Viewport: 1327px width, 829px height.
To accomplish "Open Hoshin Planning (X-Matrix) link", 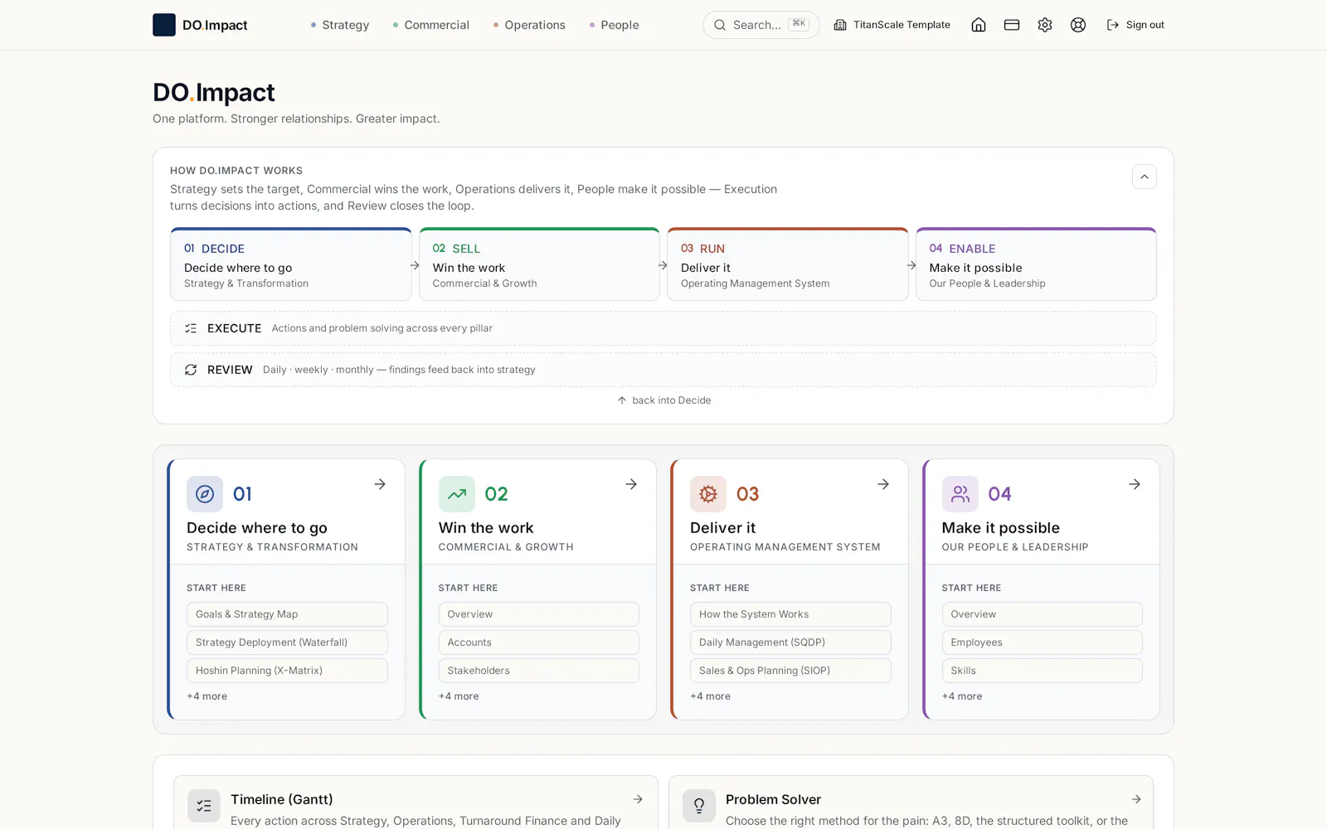I will coord(287,671).
